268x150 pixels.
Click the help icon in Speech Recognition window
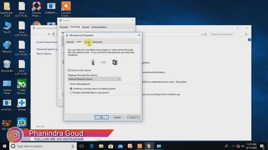pos(250,40)
